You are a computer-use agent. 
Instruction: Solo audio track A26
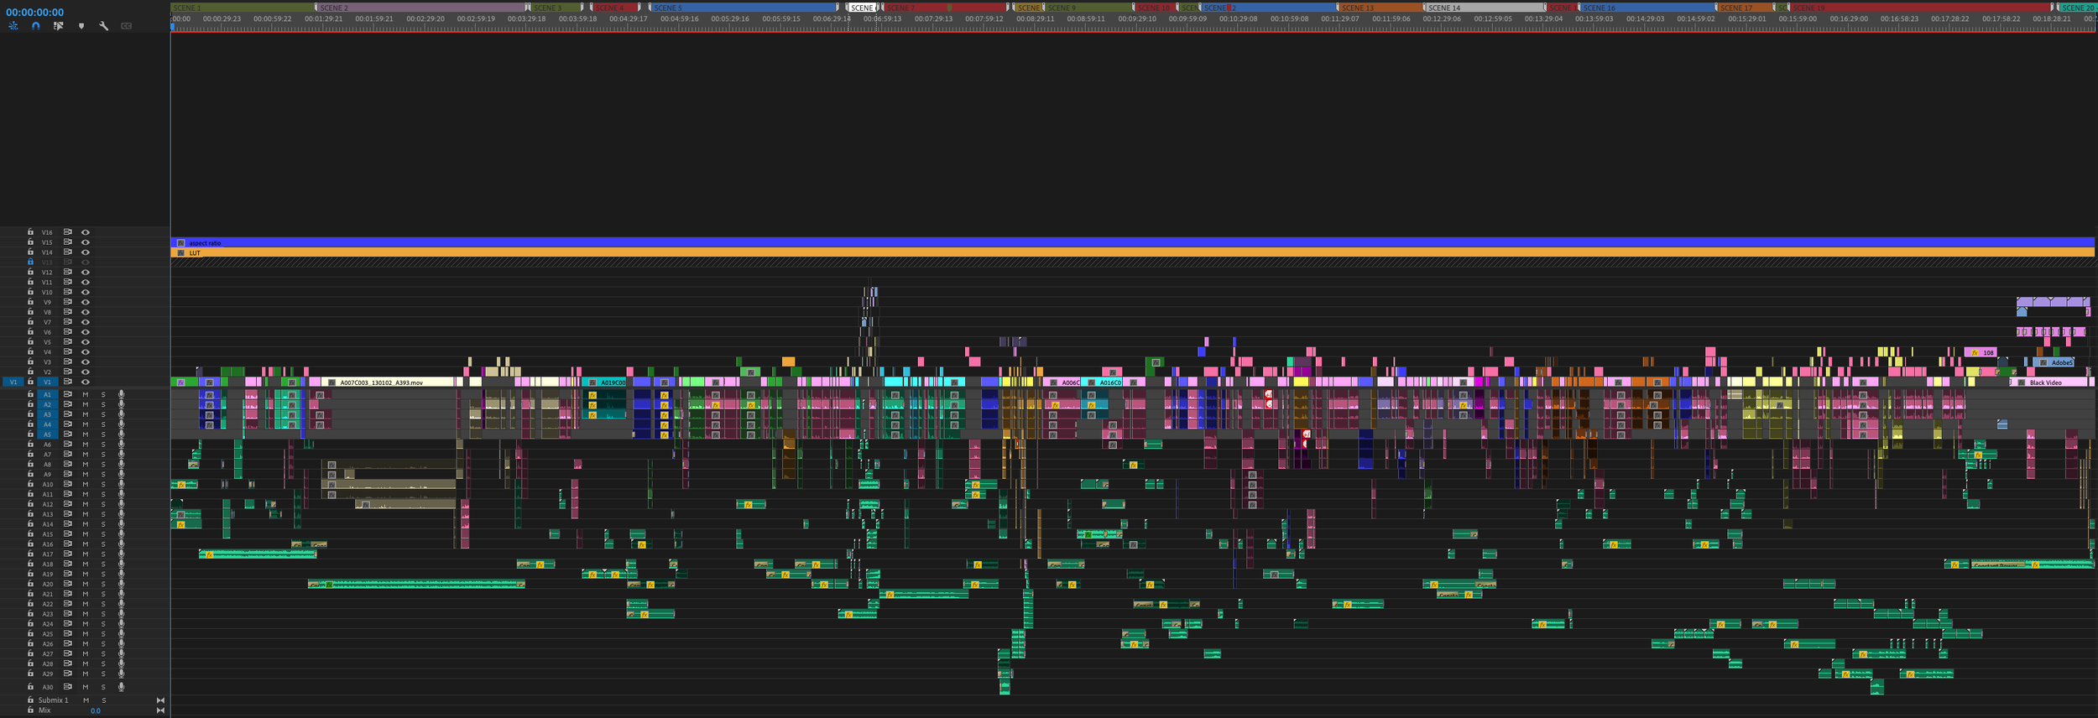tap(104, 643)
